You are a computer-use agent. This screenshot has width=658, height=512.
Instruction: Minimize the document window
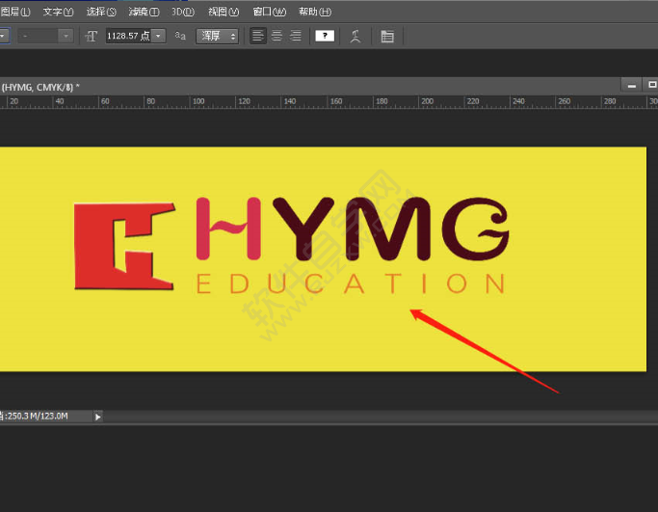632,85
